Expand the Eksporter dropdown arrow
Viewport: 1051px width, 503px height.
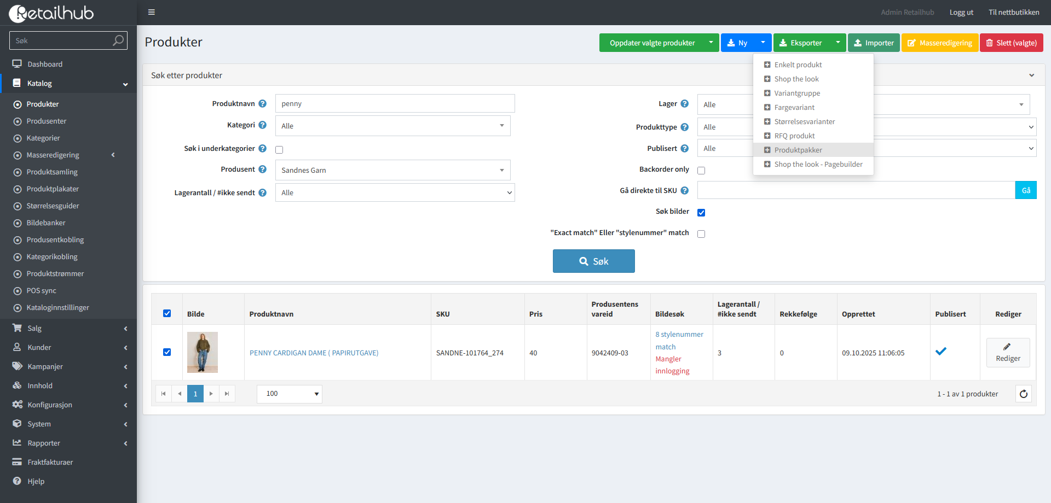[x=838, y=43]
